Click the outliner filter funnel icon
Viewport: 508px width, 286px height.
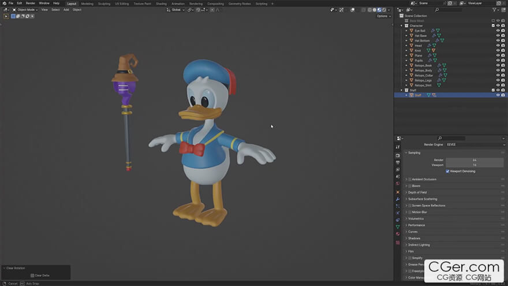pos(494,10)
